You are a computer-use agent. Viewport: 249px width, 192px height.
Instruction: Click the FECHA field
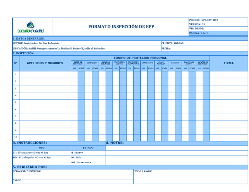point(205,48)
